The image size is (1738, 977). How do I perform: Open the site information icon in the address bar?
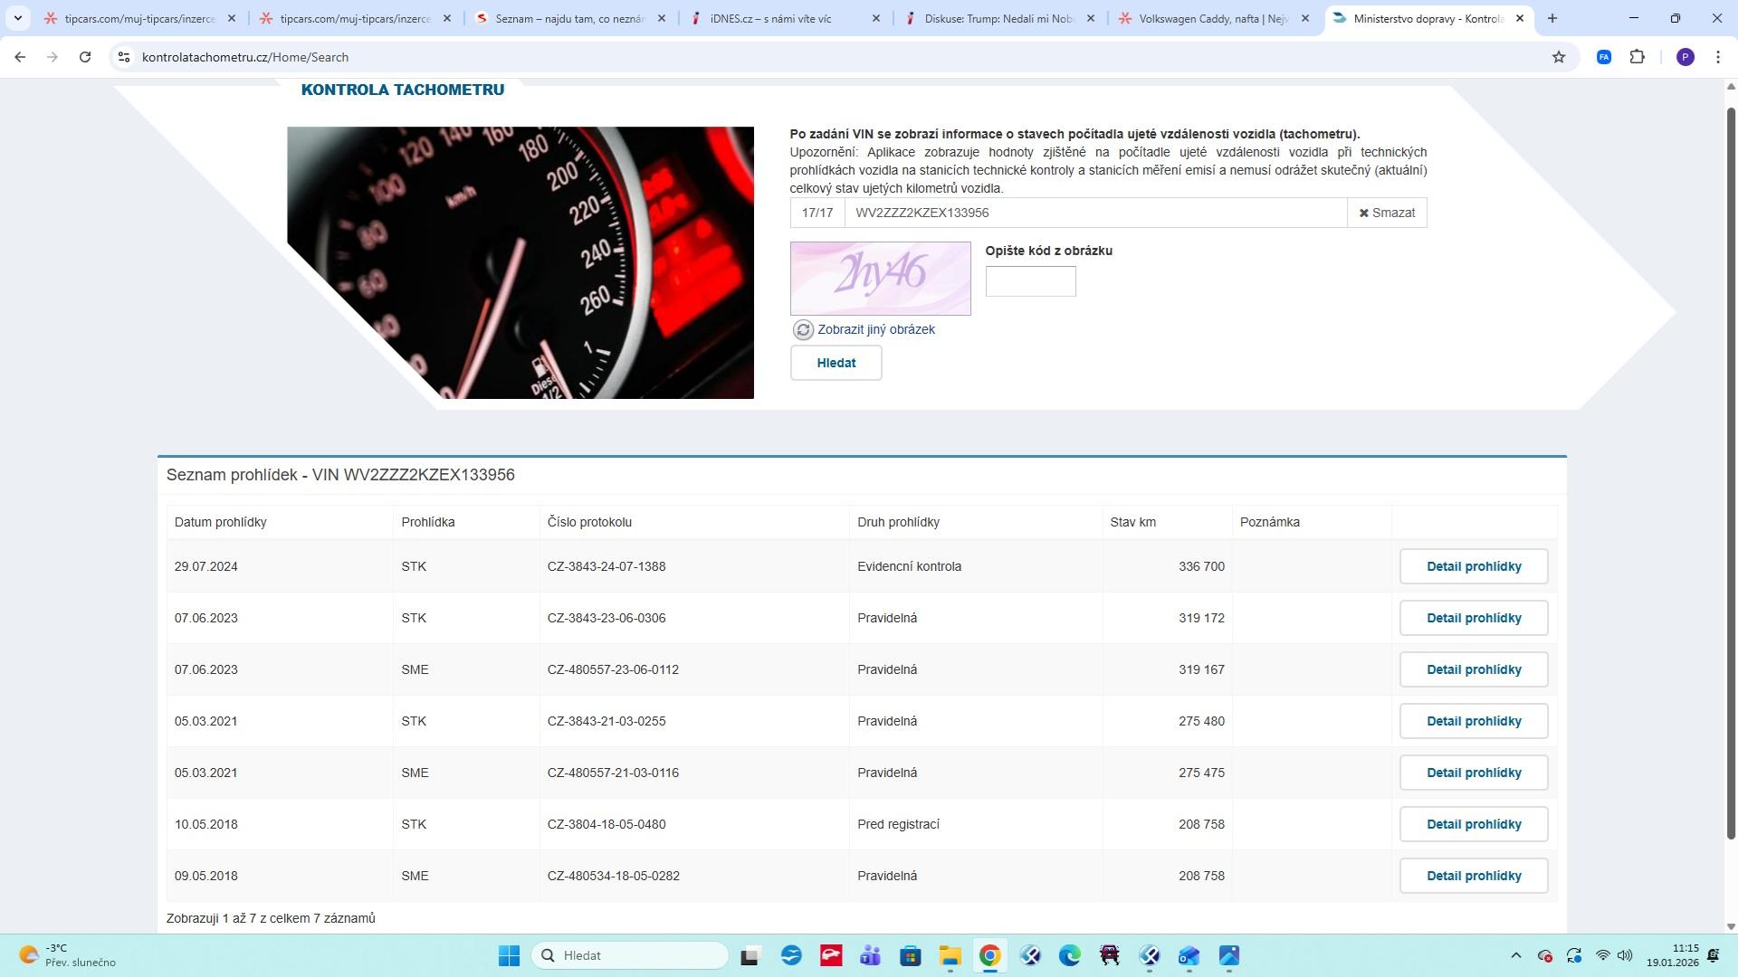[x=124, y=57]
